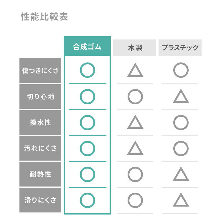
Task: Click プラスチック triangle icon for 切り心地
Action: click(181, 97)
